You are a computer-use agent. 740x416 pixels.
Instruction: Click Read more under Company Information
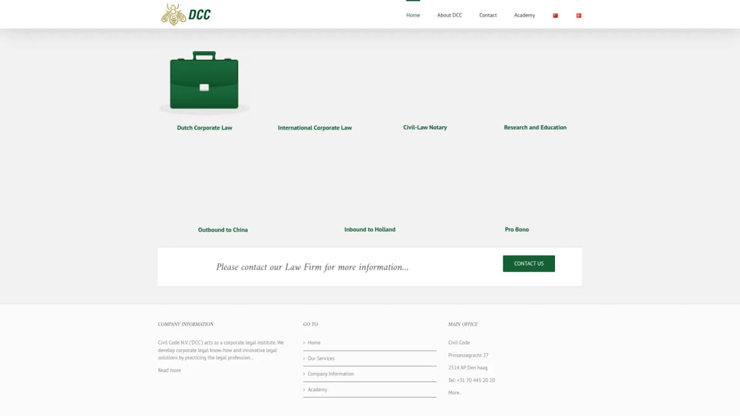[x=170, y=370]
